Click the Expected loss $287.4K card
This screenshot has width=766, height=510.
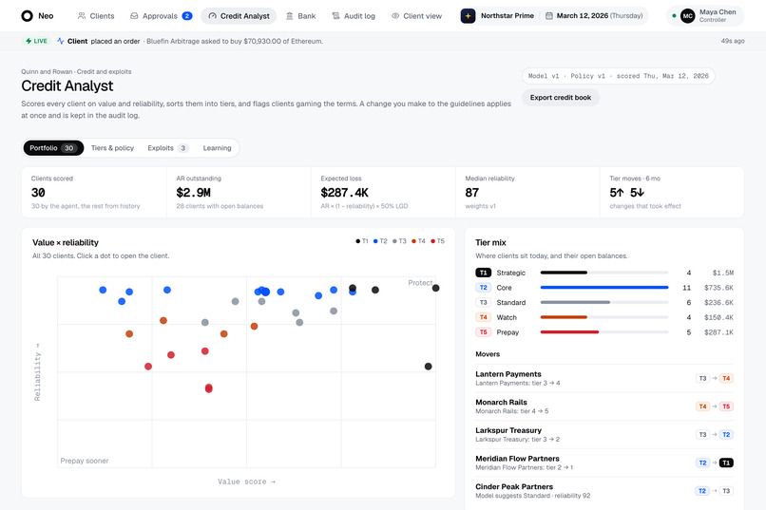point(383,192)
